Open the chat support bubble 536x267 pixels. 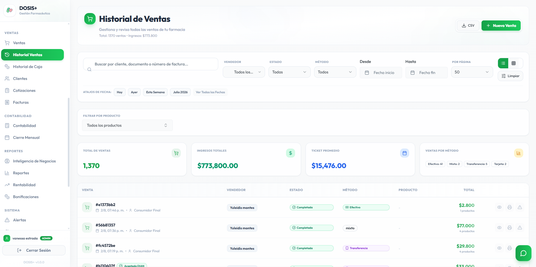click(x=524, y=253)
